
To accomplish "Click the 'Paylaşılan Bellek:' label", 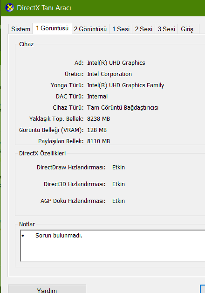I will pos(61,141).
